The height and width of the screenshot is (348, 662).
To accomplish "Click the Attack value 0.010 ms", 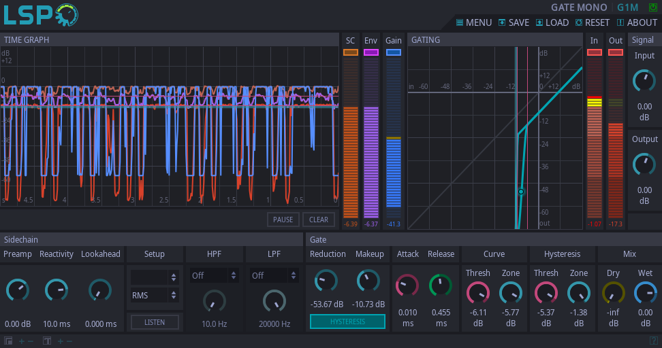I will click(x=408, y=318).
